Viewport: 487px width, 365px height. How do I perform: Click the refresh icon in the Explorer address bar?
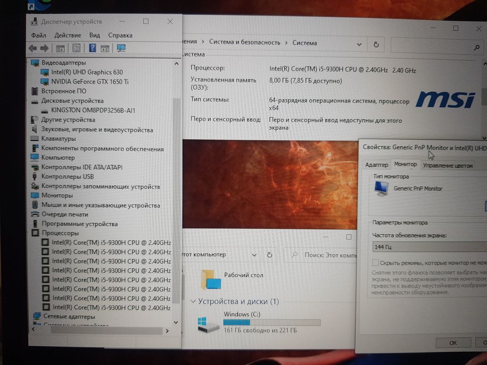(270, 255)
